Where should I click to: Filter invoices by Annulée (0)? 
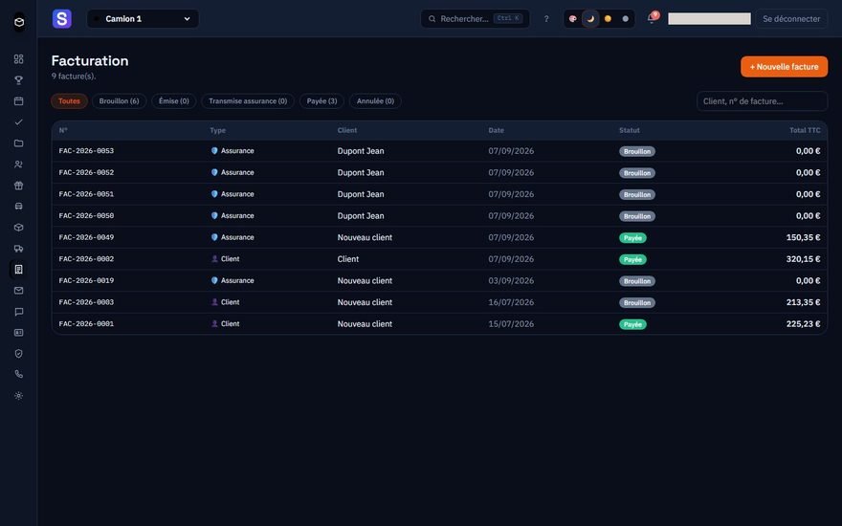coord(375,101)
